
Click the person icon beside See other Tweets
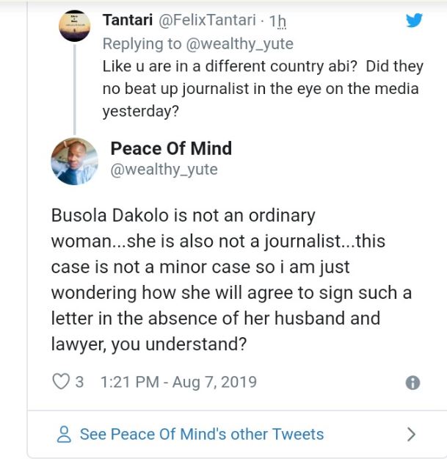tap(64, 434)
